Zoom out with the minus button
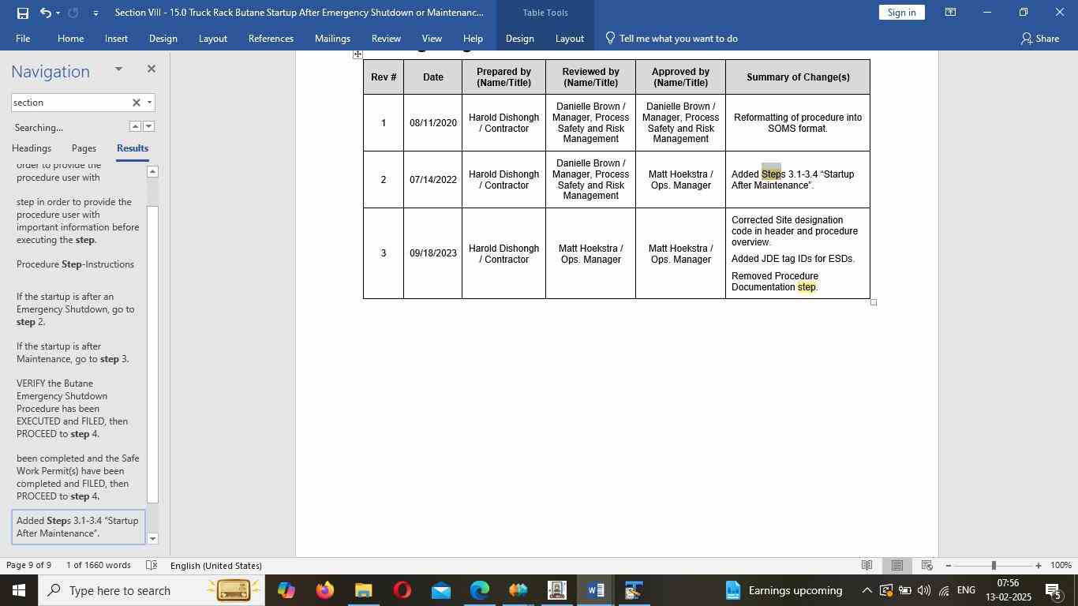Image resolution: width=1078 pixels, height=606 pixels. click(948, 566)
